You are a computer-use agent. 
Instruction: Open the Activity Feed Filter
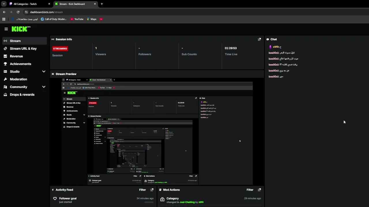[x=142, y=190]
